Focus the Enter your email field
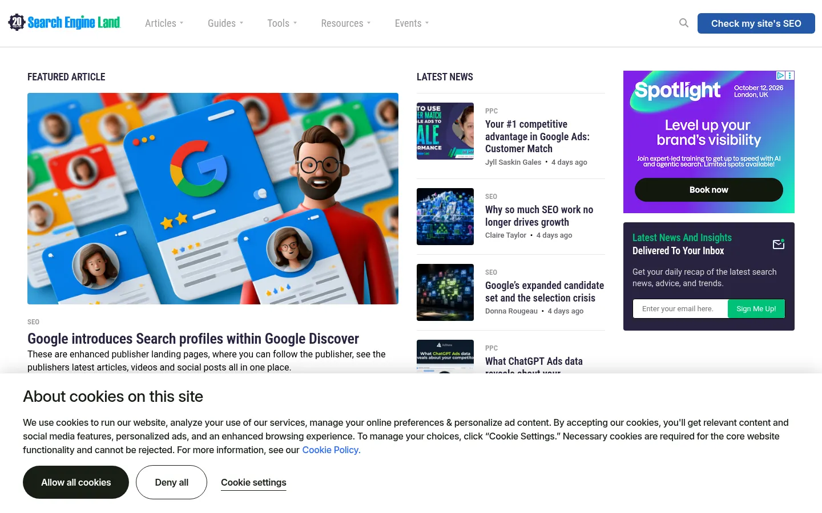The width and height of the screenshot is (822, 513). 680,309
